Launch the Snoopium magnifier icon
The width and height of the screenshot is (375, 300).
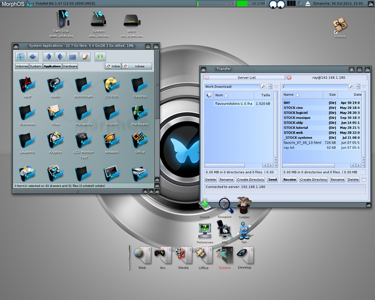pyautogui.click(x=225, y=205)
